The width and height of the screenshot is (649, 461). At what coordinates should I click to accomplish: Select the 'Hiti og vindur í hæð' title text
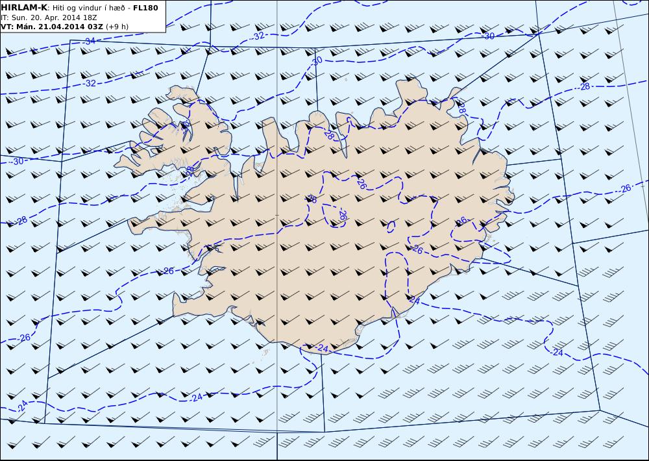88,8
